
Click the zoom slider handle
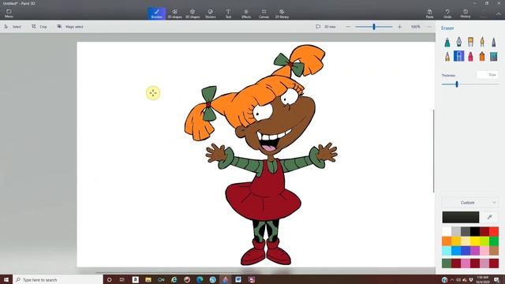pos(374,27)
